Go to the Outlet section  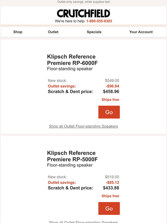coord(53,32)
